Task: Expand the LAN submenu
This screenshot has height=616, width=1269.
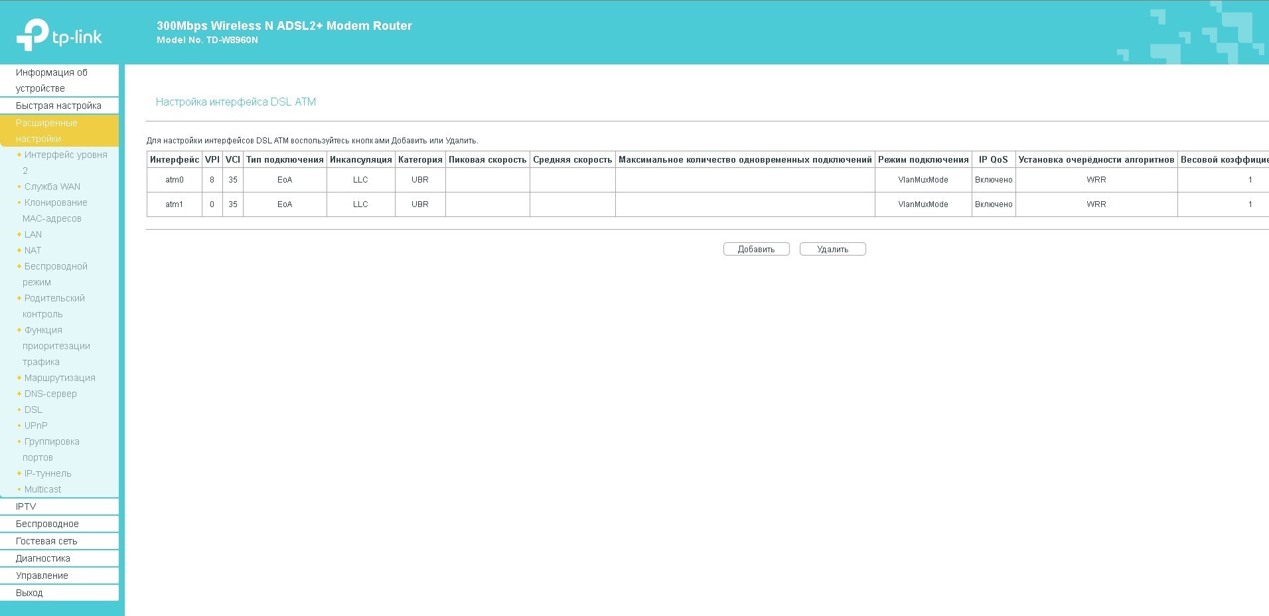Action: click(x=33, y=234)
